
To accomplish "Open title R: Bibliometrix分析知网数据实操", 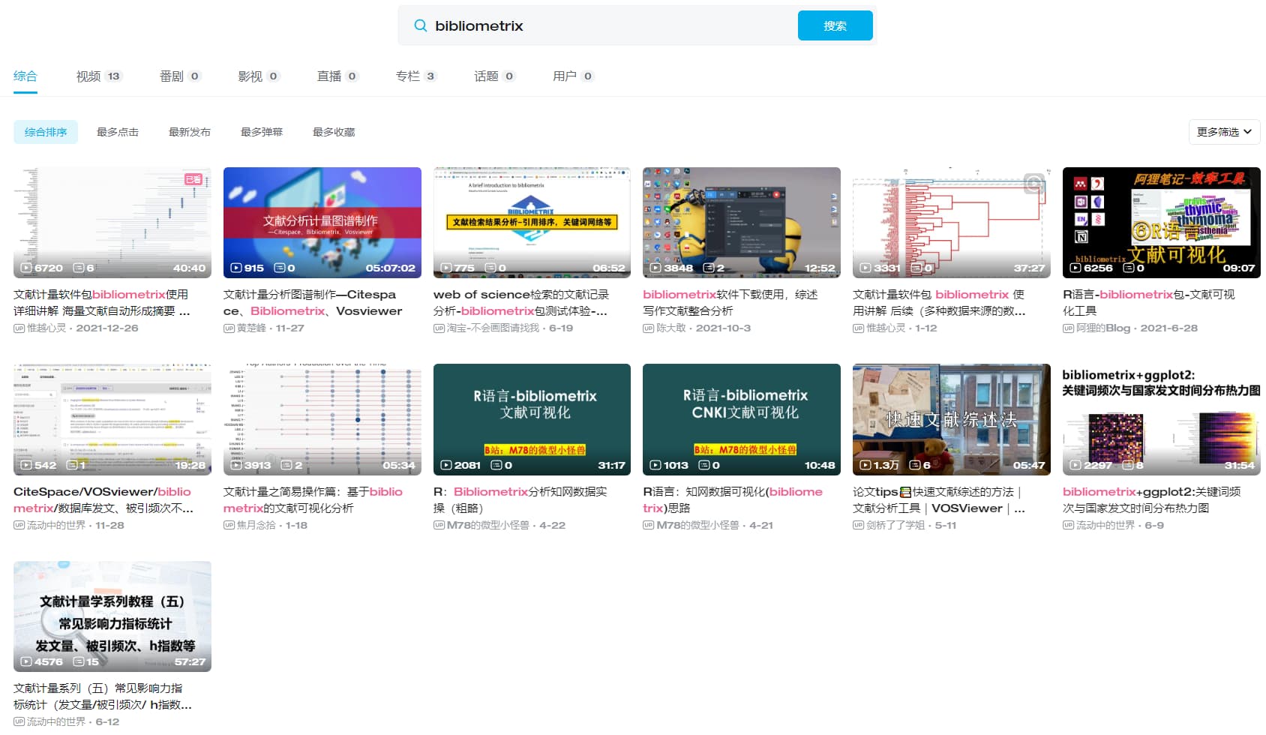I will (520, 500).
